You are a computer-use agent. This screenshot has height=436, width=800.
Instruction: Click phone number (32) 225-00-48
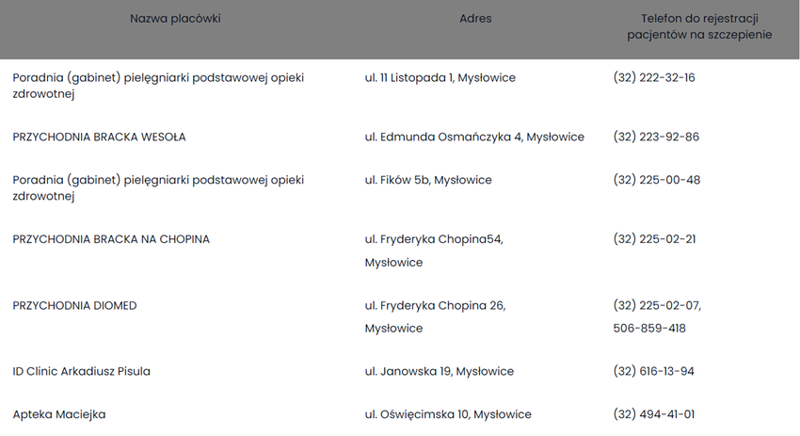[656, 180]
